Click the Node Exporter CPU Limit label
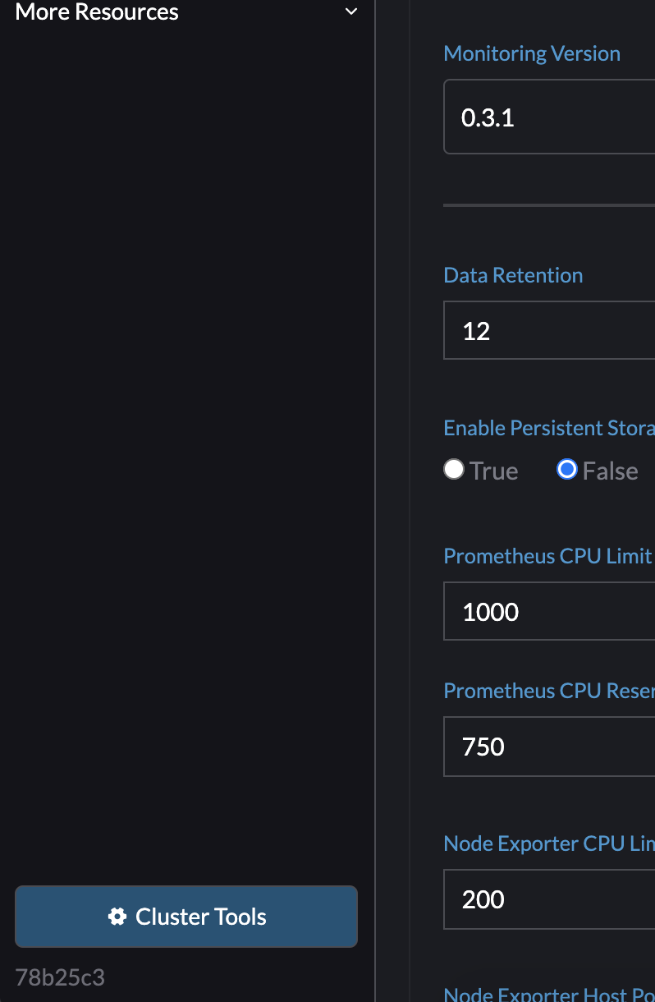The image size is (655, 1002). click(x=548, y=844)
